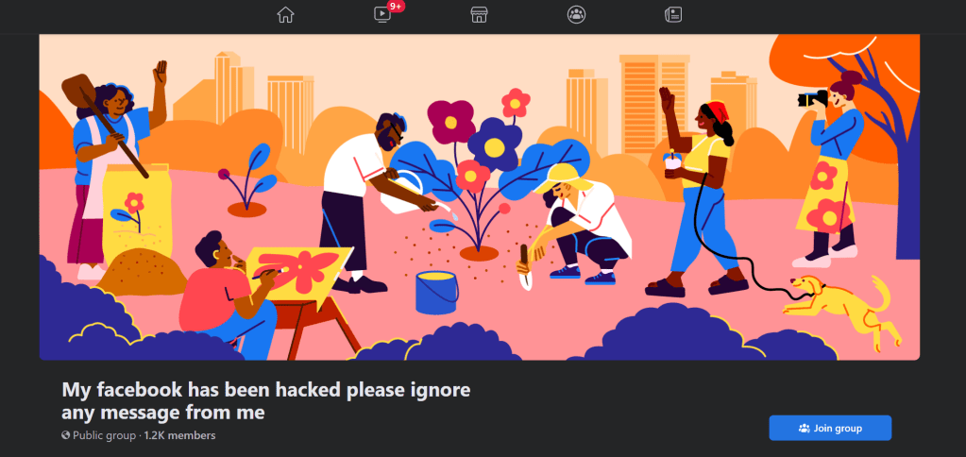966x457 pixels.
Task: Click the photographer holding a camera
Action: [x=830, y=167]
